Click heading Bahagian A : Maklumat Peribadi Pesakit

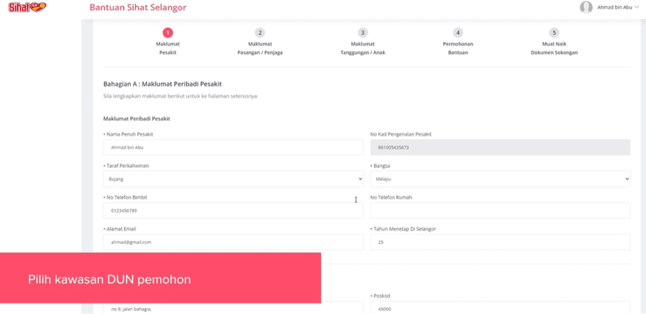click(162, 84)
